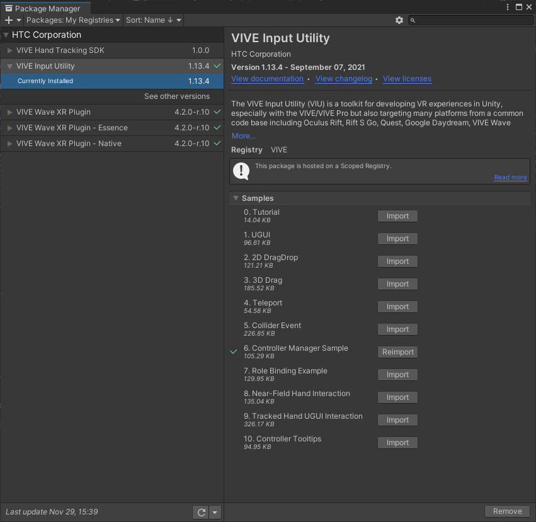Open the View changelog link
This screenshot has height=522, width=536.
pyautogui.click(x=343, y=79)
